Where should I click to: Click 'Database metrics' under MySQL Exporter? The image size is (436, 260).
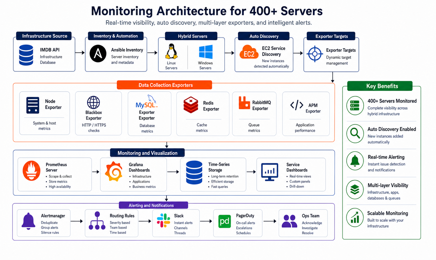(x=147, y=128)
